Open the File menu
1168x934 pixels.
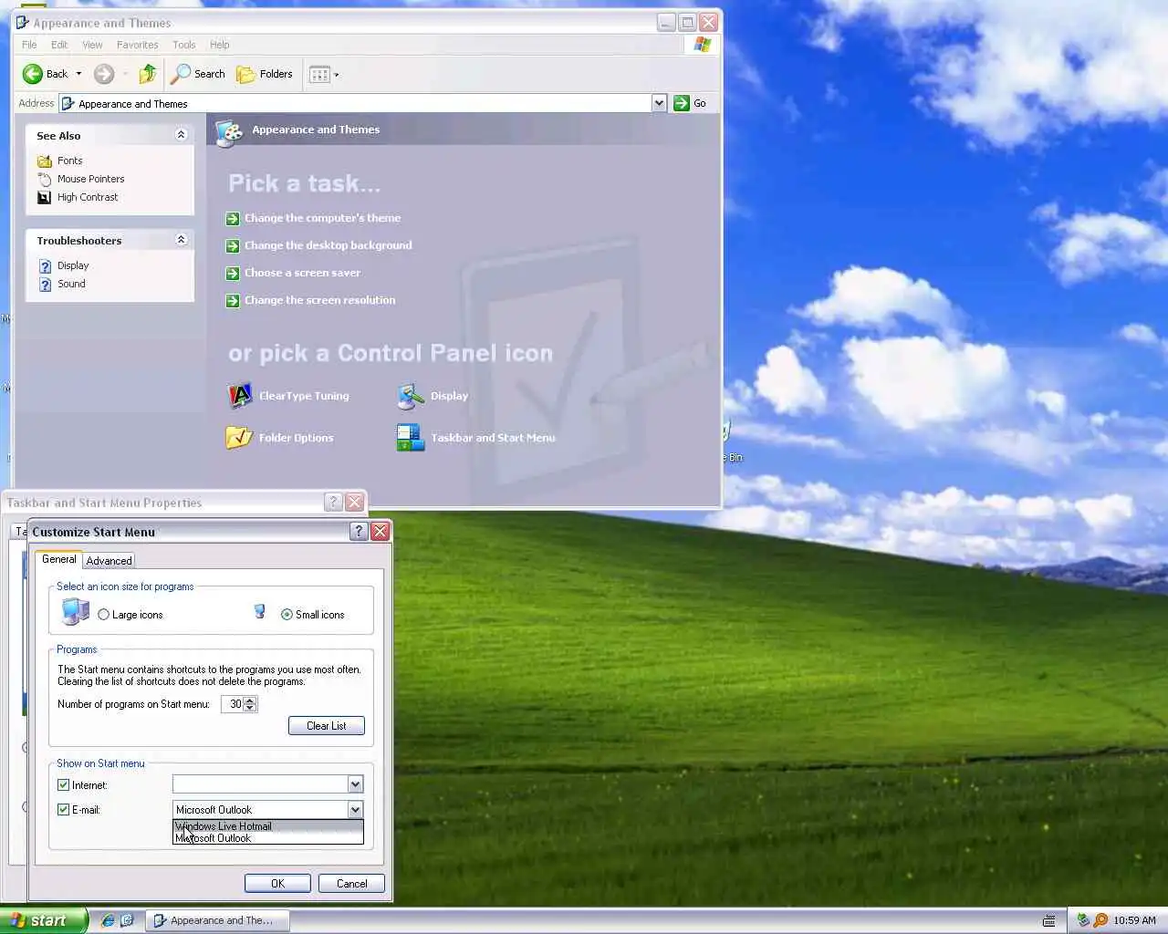[29, 45]
